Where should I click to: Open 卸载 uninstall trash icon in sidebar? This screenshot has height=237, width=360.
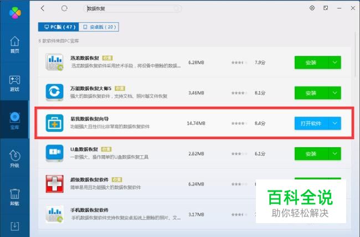tap(15, 197)
